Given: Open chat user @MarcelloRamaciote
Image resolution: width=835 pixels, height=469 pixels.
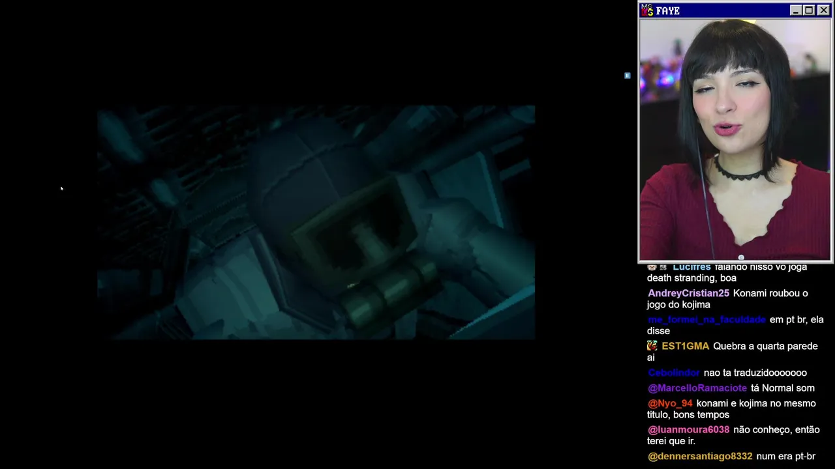Looking at the screenshot, I should [x=697, y=388].
